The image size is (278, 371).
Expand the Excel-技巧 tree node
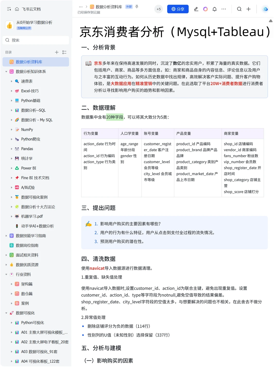[12, 91]
